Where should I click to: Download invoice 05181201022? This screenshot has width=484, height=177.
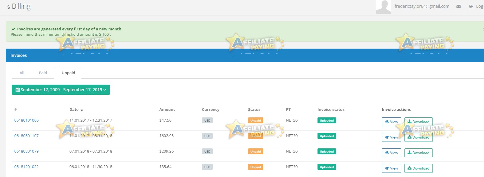click(418, 168)
